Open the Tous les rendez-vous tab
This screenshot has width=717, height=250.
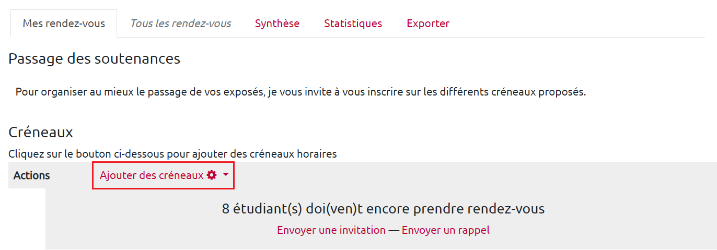click(180, 23)
